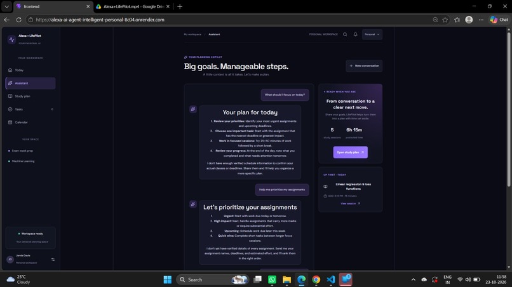
Task: Click the zoom magnifier icon in address bar
Action: [x=435, y=20]
